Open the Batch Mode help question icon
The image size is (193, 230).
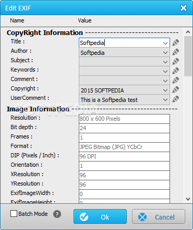pyautogui.click(x=57, y=214)
